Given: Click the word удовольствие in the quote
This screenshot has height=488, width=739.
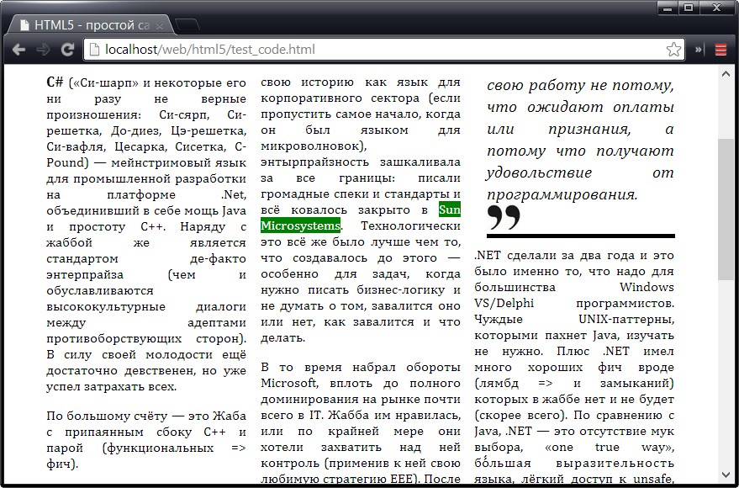Looking at the screenshot, I should pos(539,172).
